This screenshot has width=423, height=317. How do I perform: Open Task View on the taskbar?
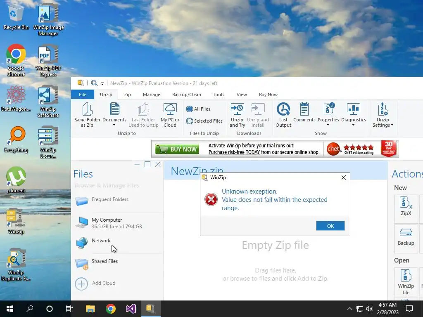tap(69, 309)
